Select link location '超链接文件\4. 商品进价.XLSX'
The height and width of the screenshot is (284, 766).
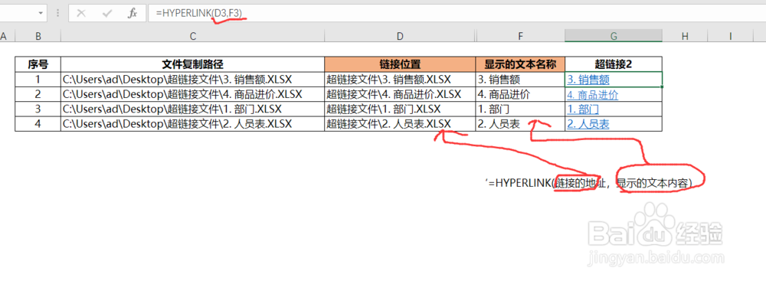pos(400,94)
